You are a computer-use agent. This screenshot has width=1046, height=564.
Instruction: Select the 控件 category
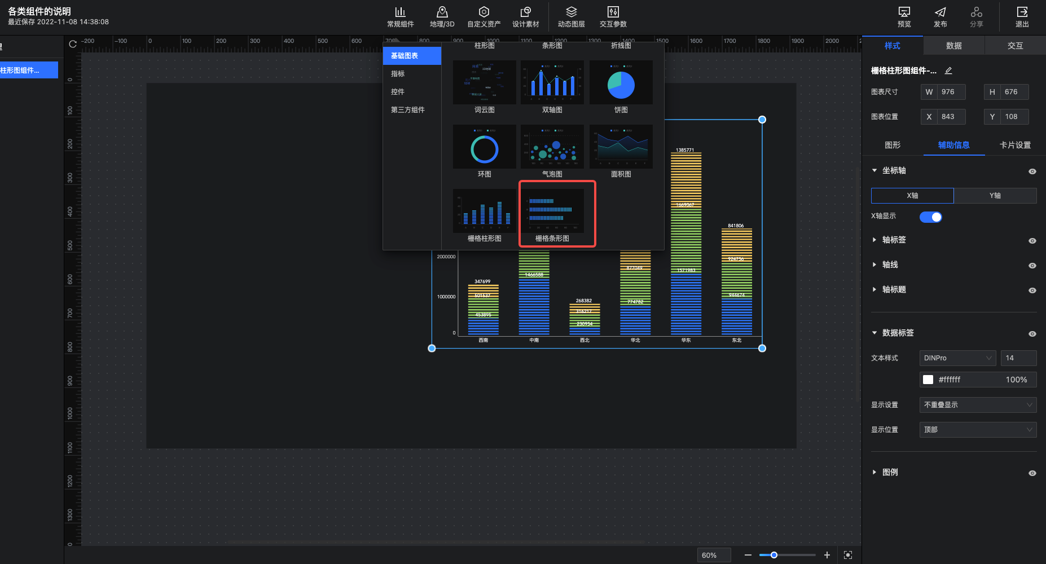click(x=412, y=92)
